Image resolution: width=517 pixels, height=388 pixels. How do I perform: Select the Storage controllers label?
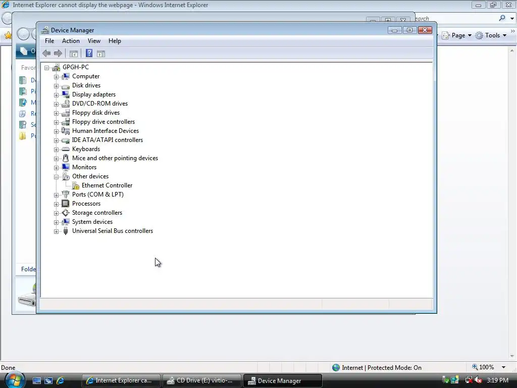tap(97, 213)
